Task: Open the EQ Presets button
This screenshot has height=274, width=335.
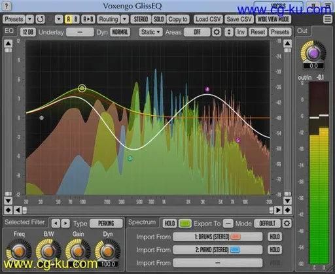Action: [280, 32]
